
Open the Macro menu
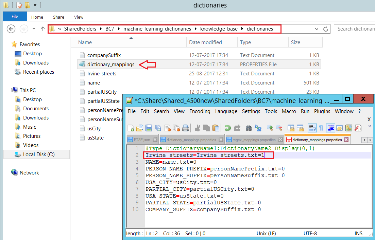[x=289, y=111]
